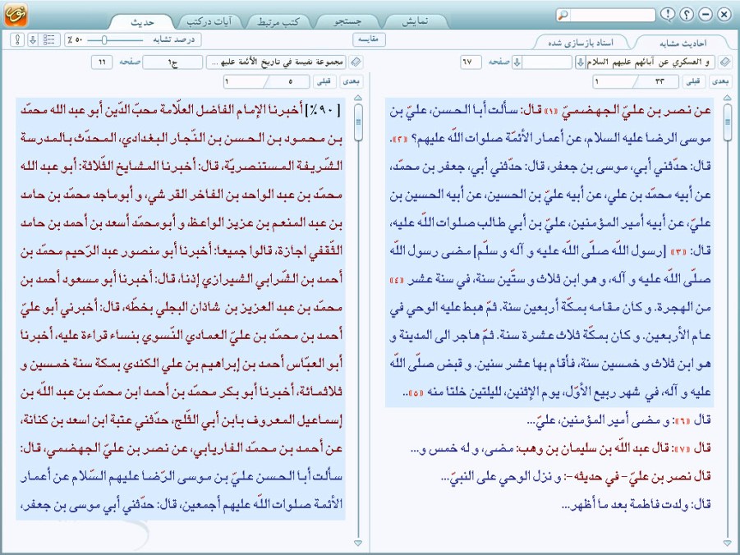The height and width of the screenshot is (555, 740).
Task: Switch to the حديث tab
Action: click(143, 21)
